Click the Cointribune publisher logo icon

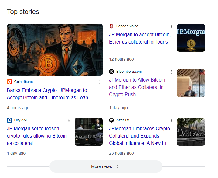9,82
